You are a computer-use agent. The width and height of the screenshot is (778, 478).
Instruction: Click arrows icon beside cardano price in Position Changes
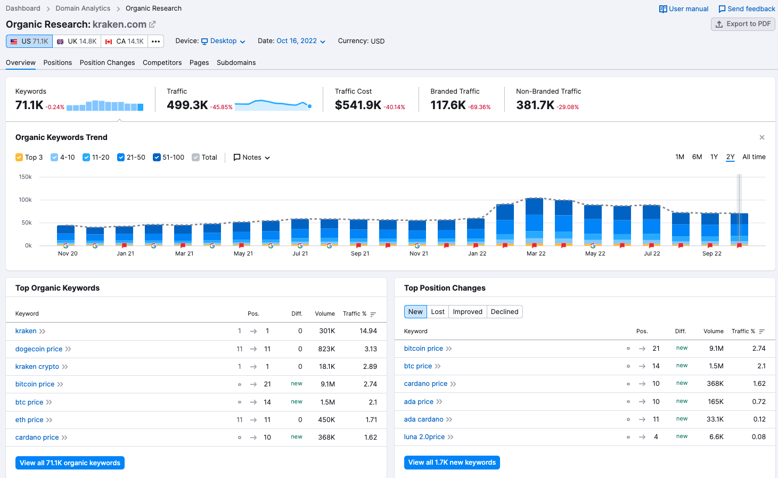coord(453,384)
